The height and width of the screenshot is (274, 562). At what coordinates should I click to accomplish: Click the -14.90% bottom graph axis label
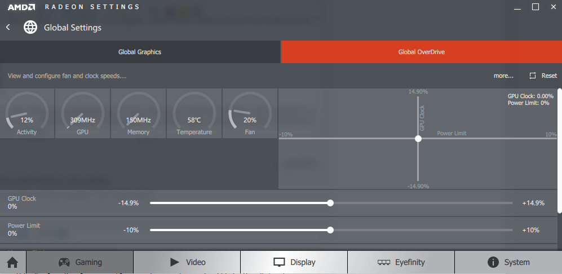coord(418,186)
